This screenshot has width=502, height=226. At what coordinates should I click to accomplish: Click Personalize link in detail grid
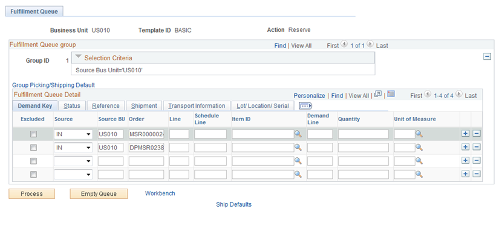[309, 95]
